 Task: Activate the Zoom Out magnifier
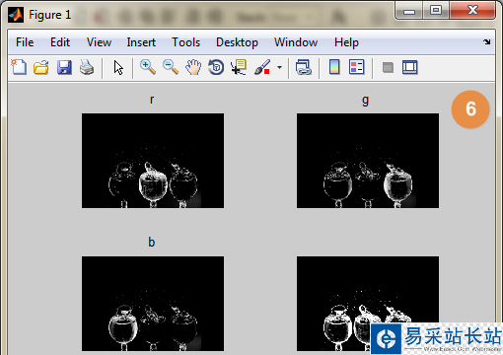(171, 67)
